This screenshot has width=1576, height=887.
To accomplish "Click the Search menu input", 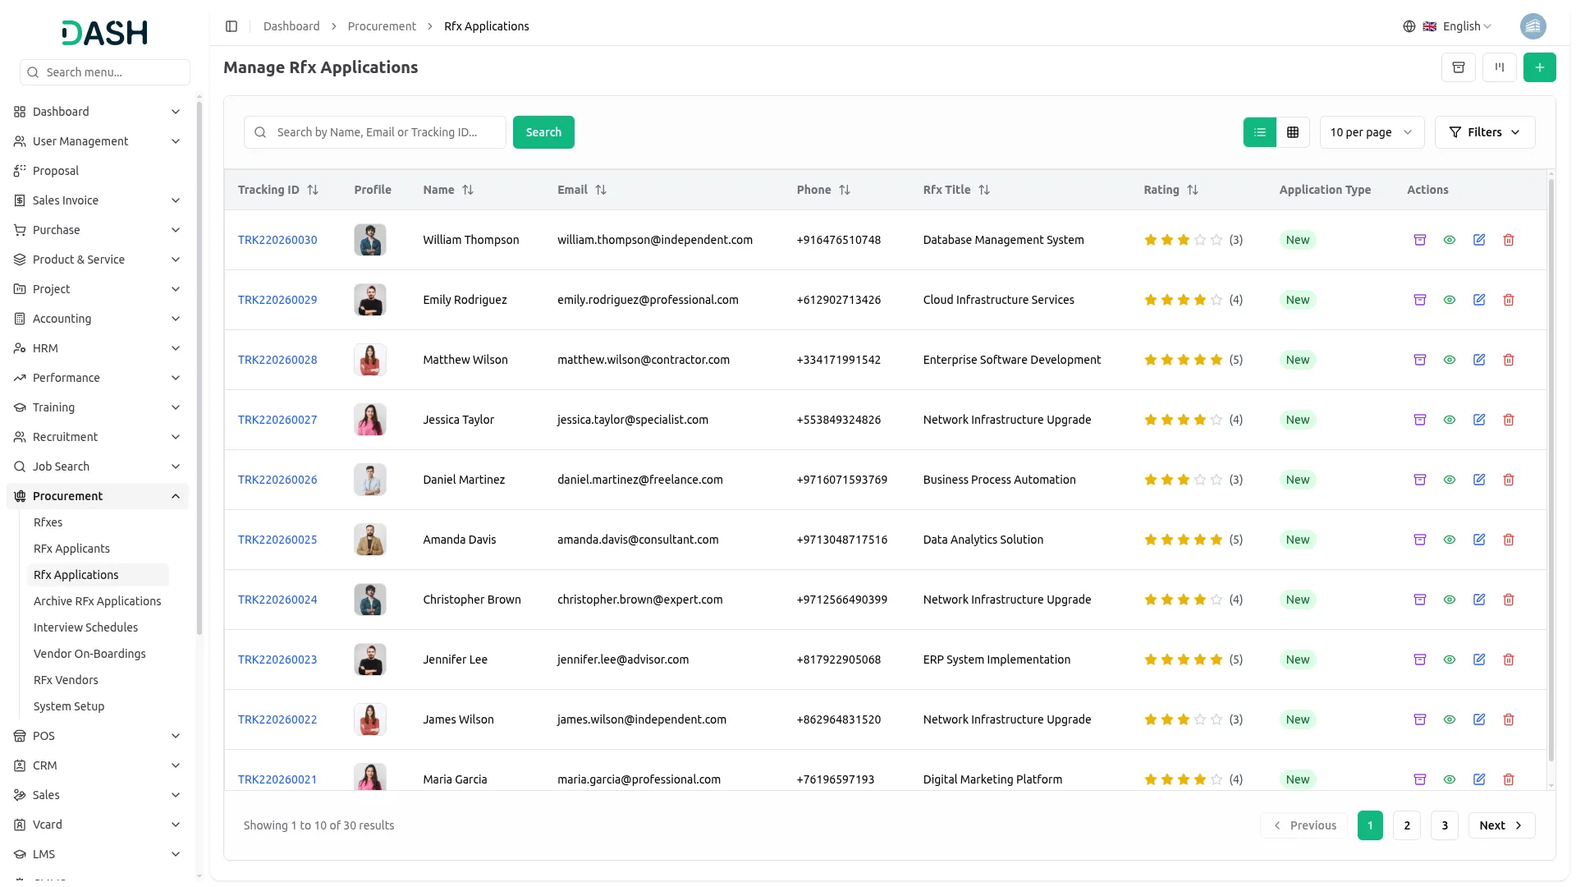I will click(105, 72).
